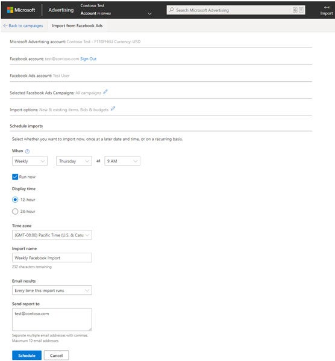Click the Import name input field
The image size is (335, 361).
52,258
